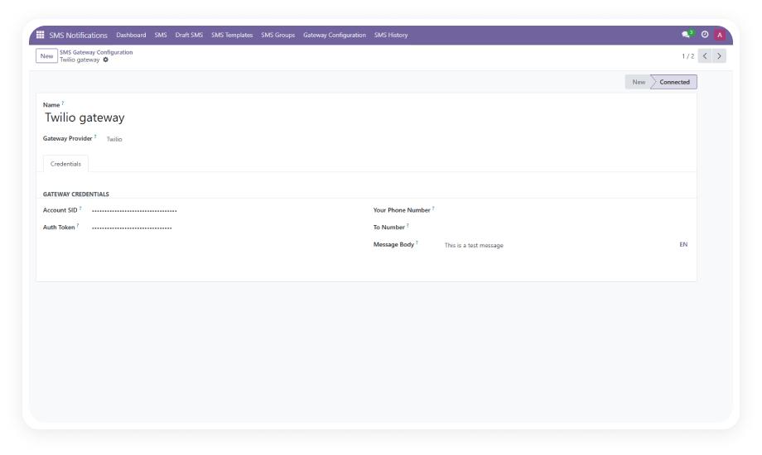This screenshot has width=762, height=455.
Task: Click the To Number field
Action: 567,227
